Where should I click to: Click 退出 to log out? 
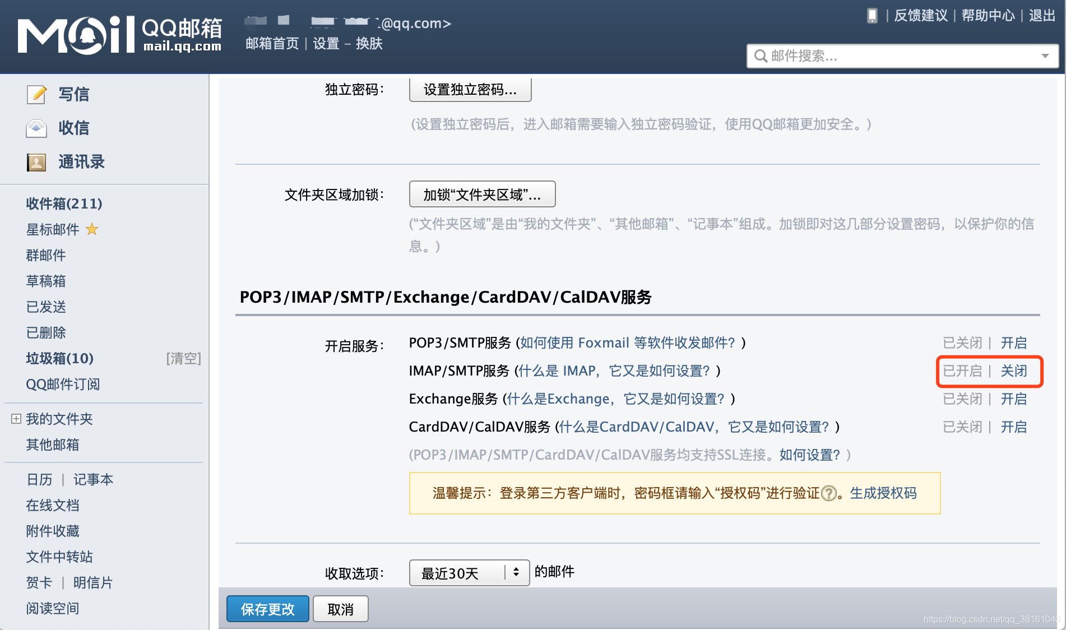click(1042, 16)
